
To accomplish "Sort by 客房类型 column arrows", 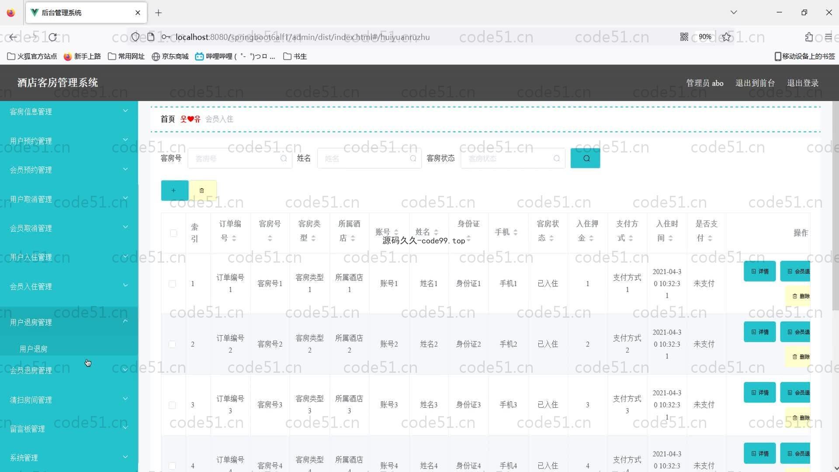I will (x=313, y=238).
